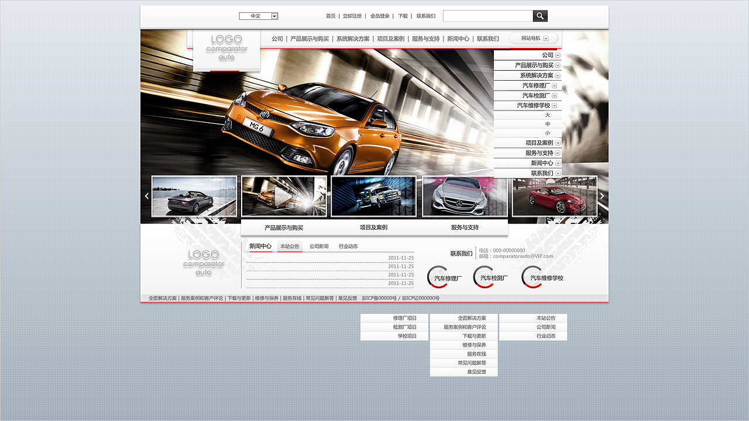This screenshot has width=749, height=421.
Task: Open 联系我们 in main navigation bar
Action: (488, 39)
